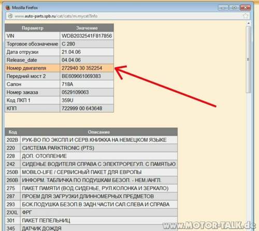This screenshot has height=231, width=259.
Task: Click option code 220 PARKTRONIC row
Action: tap(91, 148)
